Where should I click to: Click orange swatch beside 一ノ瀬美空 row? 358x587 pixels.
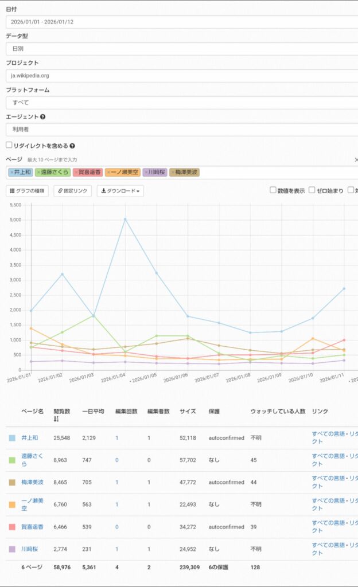click(x=12, y=504)
